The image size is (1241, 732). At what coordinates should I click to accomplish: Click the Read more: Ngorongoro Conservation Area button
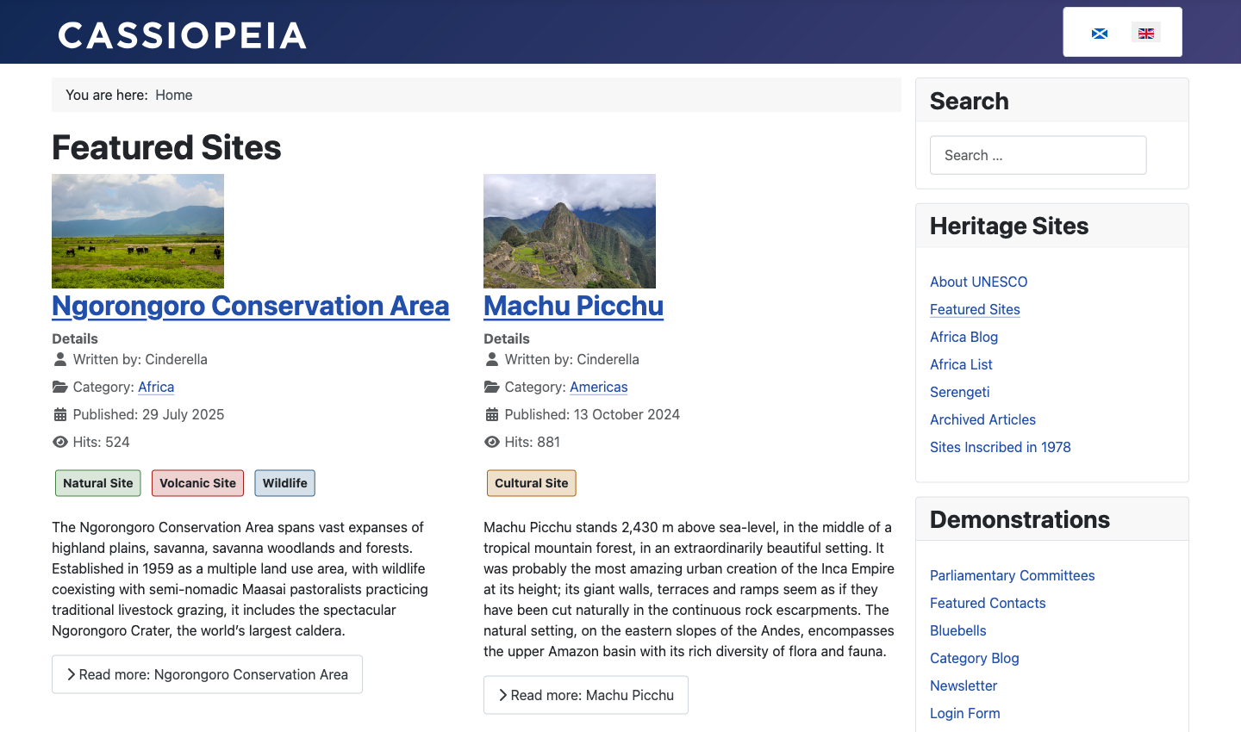(x=207, y=674)
